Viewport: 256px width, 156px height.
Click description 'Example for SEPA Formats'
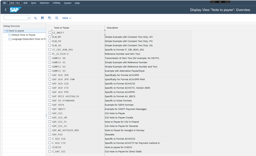point(119,105)
